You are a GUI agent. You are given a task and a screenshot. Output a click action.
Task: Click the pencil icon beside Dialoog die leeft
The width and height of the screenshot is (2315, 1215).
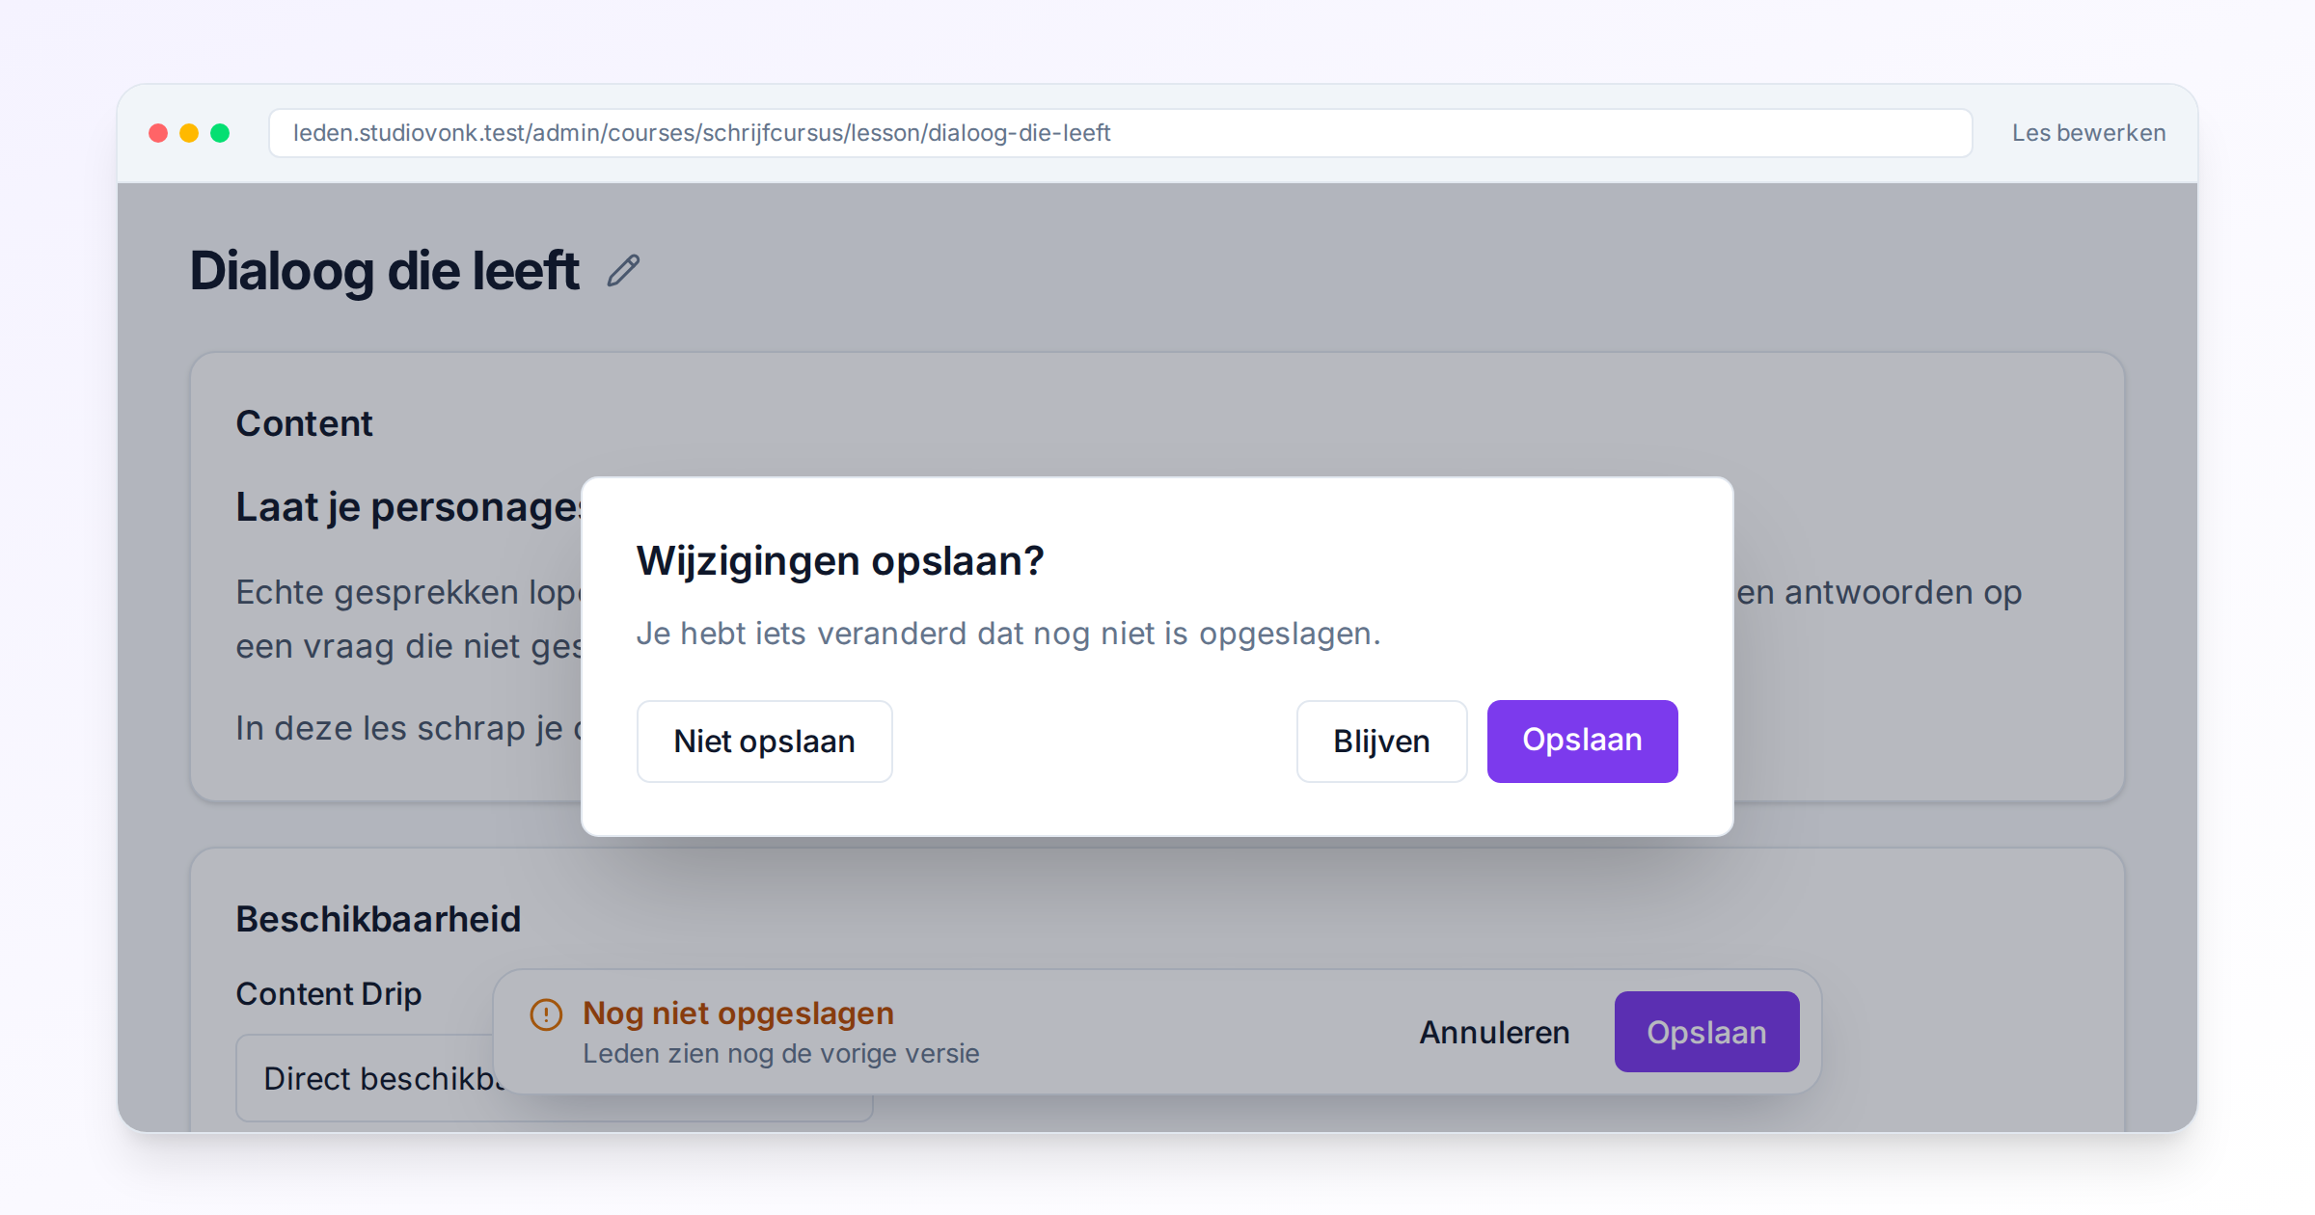[x=623, y=271]
